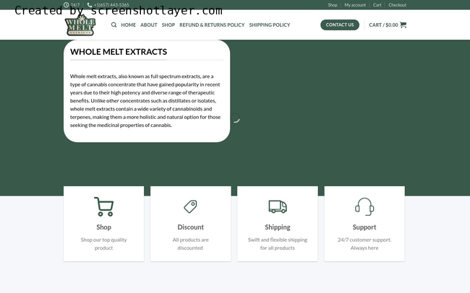Click the Shipping card title
Screen dimensions: 470x293
(278, 227)
